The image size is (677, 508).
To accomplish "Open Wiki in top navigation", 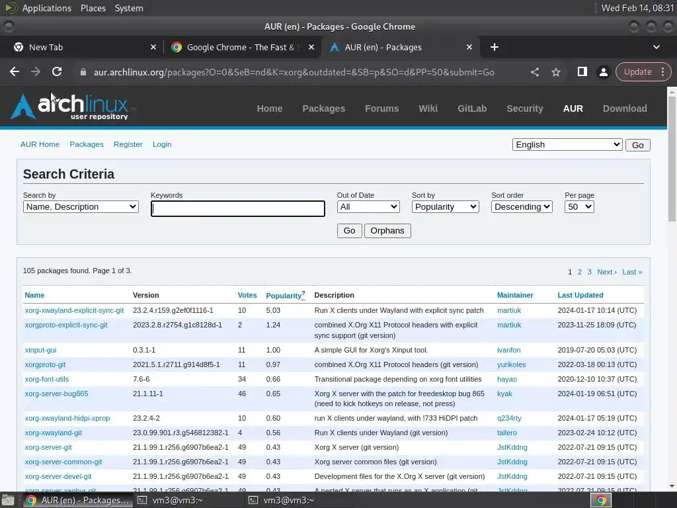I will tap(428, 108).
